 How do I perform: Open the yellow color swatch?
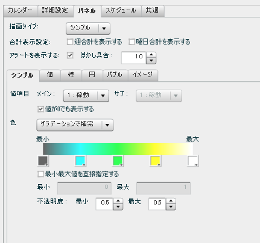156,161
